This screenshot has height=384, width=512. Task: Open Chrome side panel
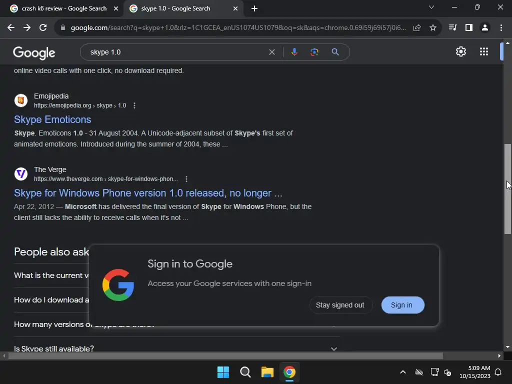coord(469,28)
